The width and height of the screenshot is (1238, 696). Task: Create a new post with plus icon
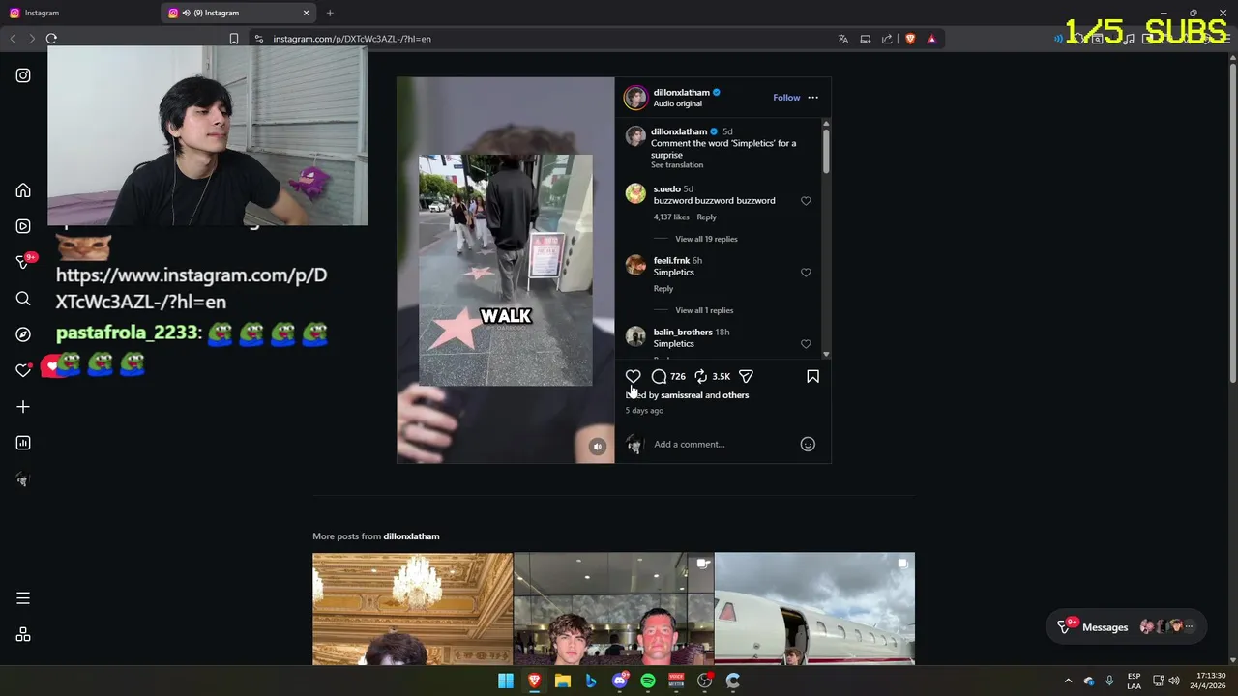(23, 407)
